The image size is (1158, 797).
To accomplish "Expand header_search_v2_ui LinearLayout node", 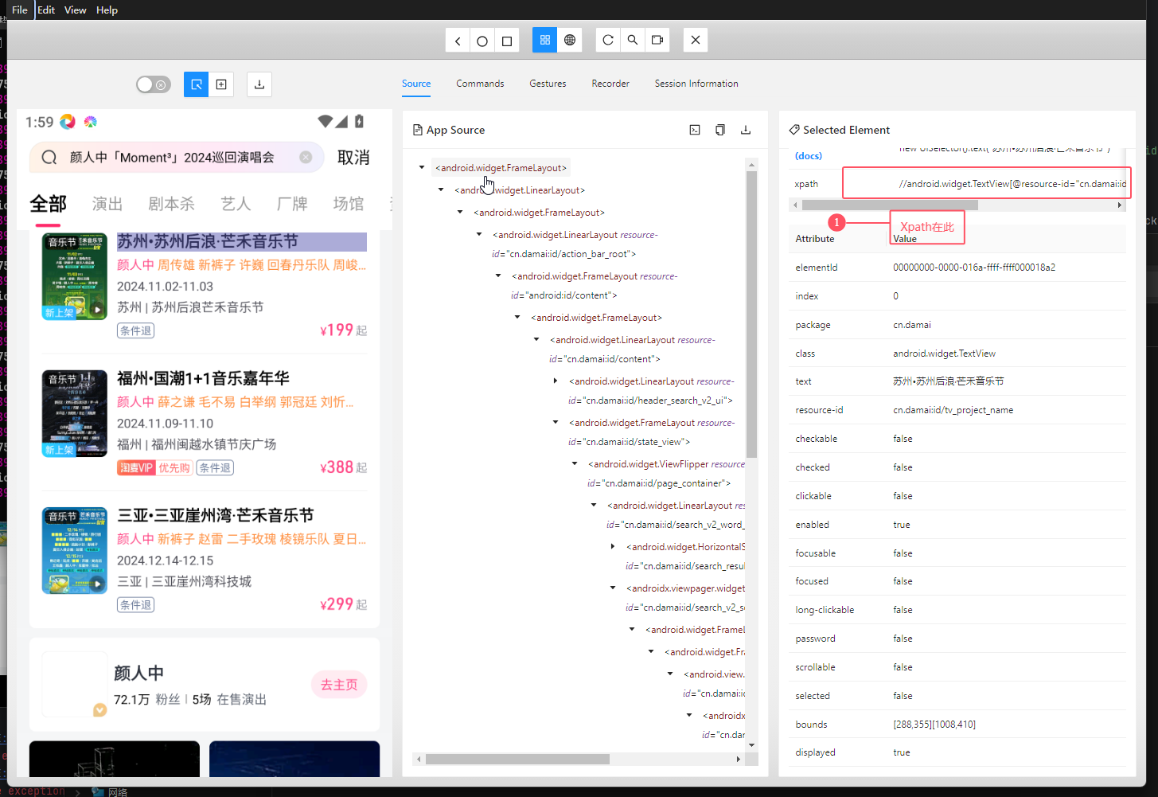I will 556,381.
